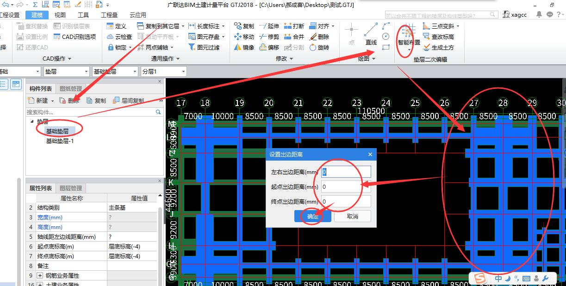Select the 旋转 rotate tool
This screenshot has width=566, height=286.
point(319,48)
